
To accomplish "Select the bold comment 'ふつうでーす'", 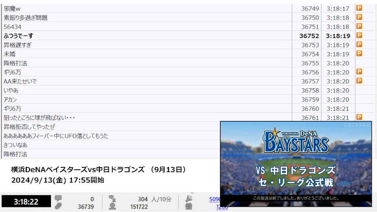I will (x=146, y=36).
